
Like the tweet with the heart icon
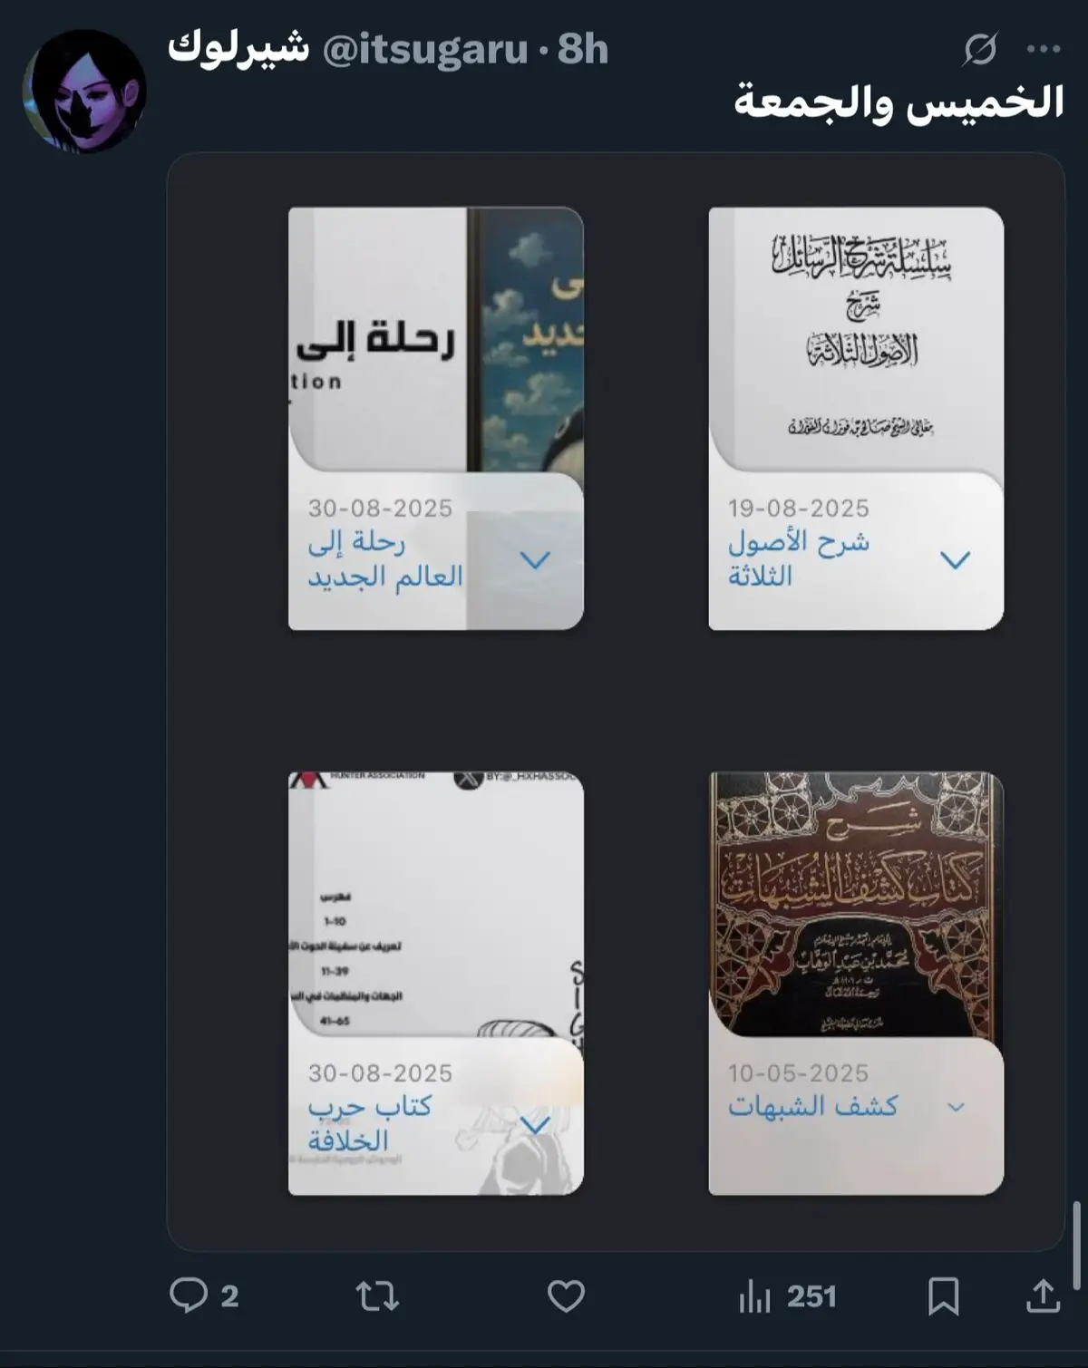point(566,1295)
